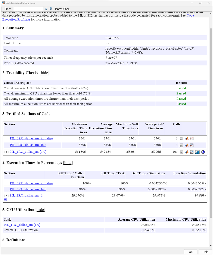
Task: Click the scrollbar up arrow
Action: tap(211, 13)
